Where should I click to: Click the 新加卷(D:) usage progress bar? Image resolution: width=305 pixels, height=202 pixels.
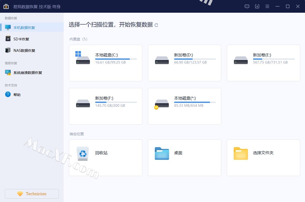pos(195,59)
